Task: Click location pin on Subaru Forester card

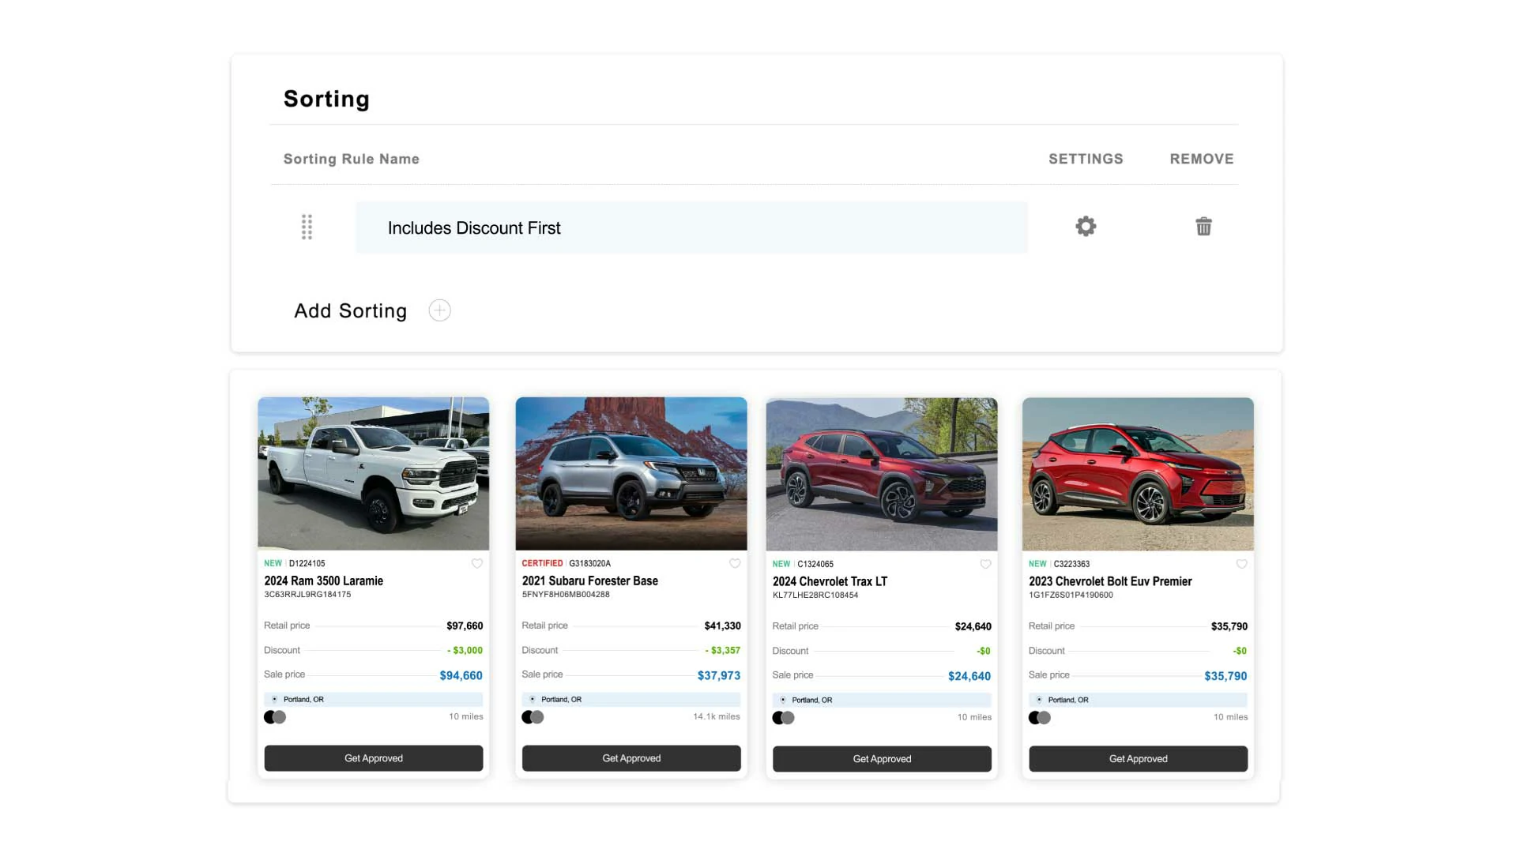Action: point(532,699)
